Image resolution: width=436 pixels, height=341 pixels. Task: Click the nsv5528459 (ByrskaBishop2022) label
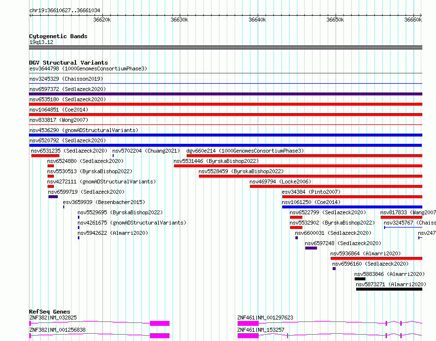(241, 171)
